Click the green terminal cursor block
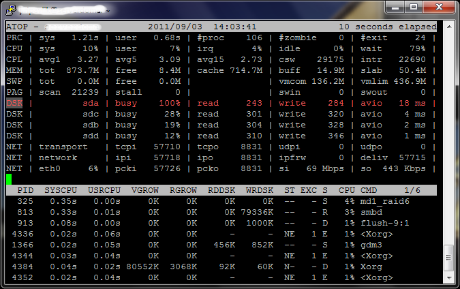The image size is (460, 289). pos(9,179)
